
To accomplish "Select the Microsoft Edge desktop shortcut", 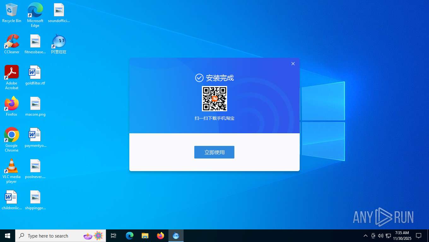I will point(35,15).
